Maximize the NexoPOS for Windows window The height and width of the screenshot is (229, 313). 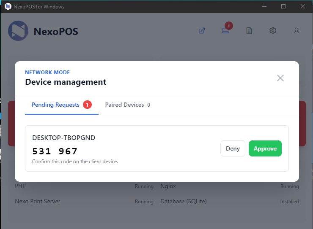283,6
